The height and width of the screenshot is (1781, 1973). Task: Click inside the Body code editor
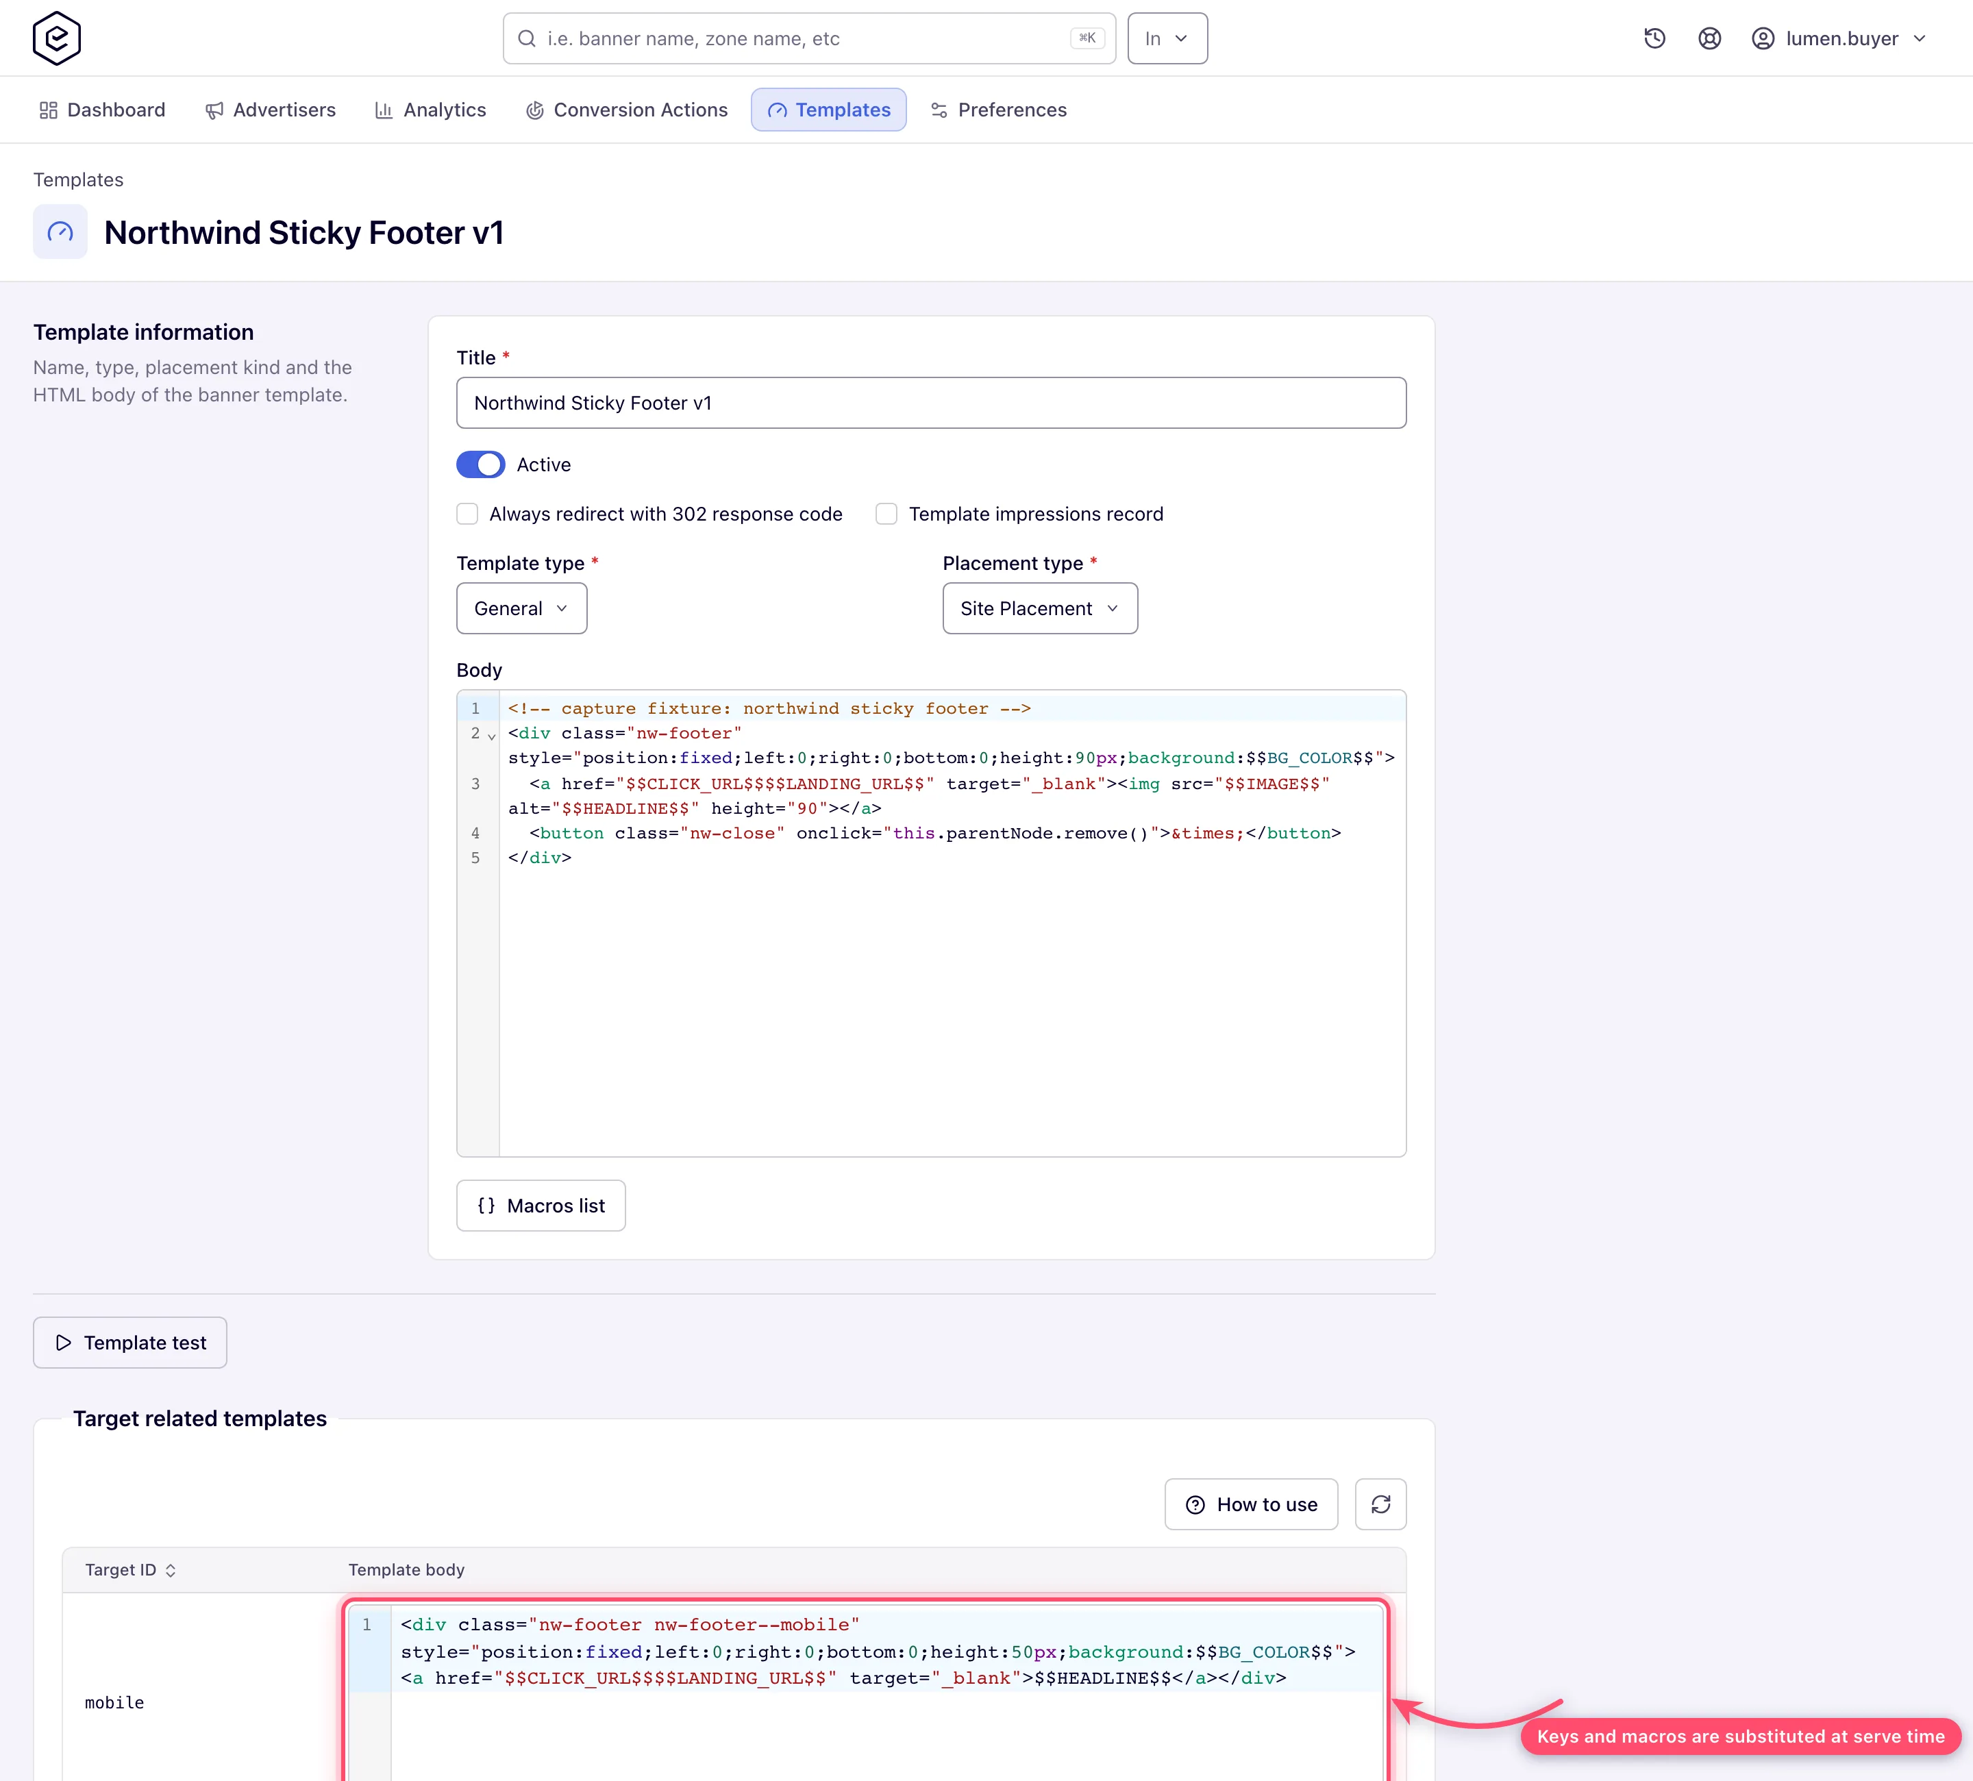[931, 924]
